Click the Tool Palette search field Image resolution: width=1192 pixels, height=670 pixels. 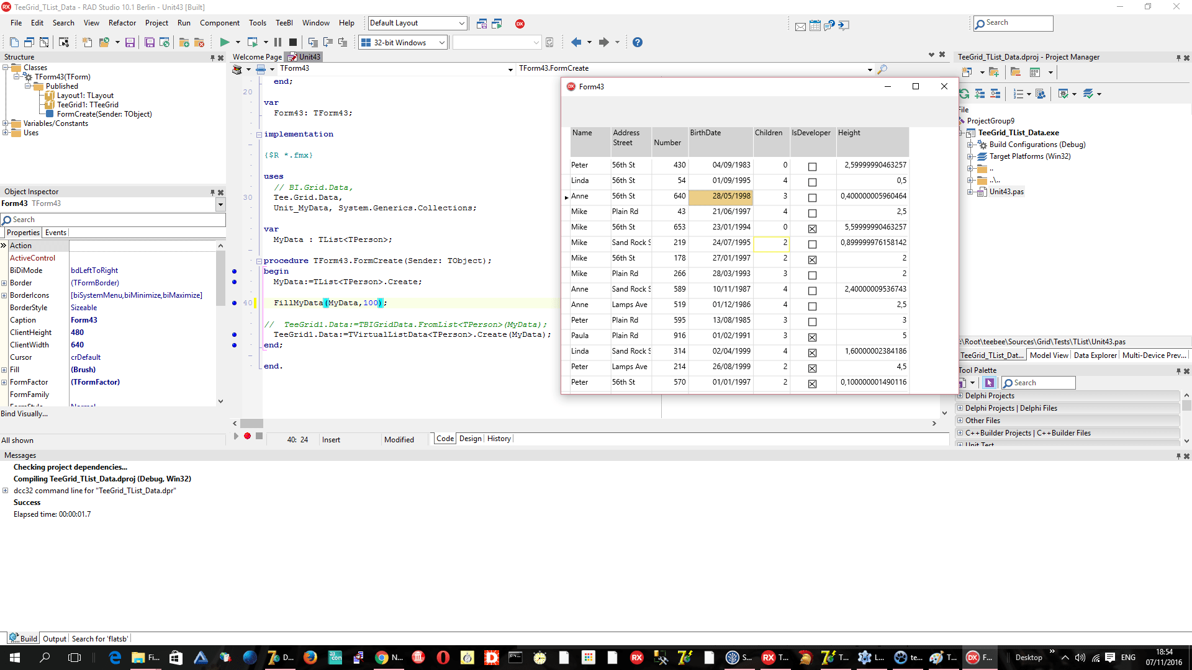click(1042, 383)
